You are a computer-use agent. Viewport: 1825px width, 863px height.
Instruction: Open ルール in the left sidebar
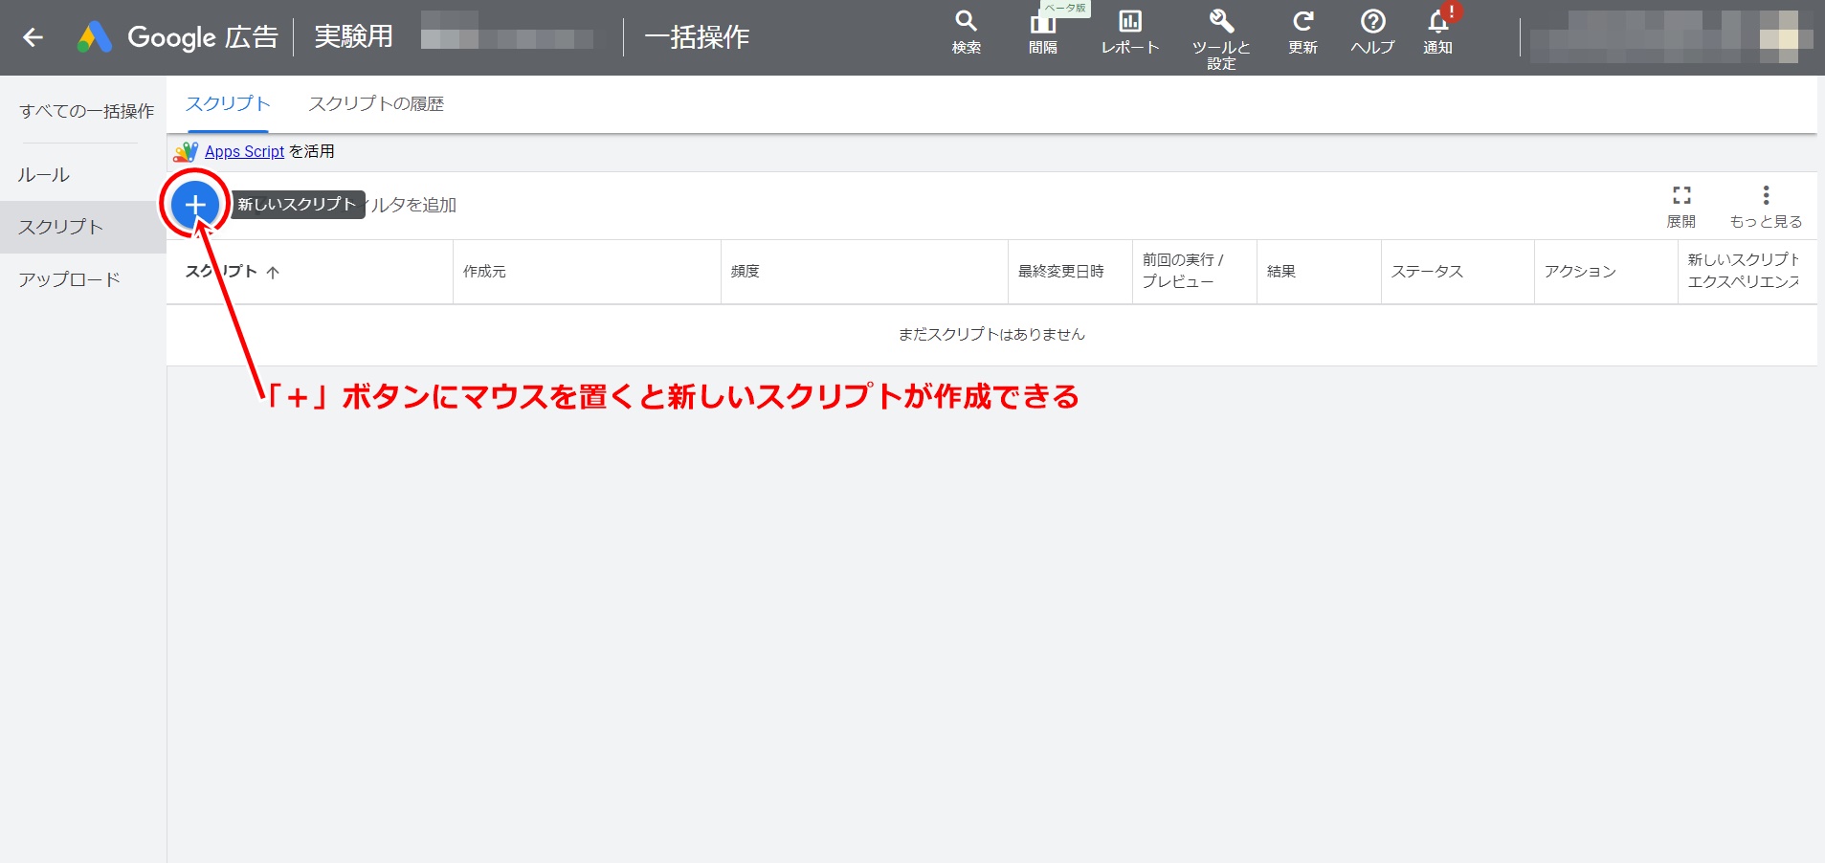tap(44, 175)
